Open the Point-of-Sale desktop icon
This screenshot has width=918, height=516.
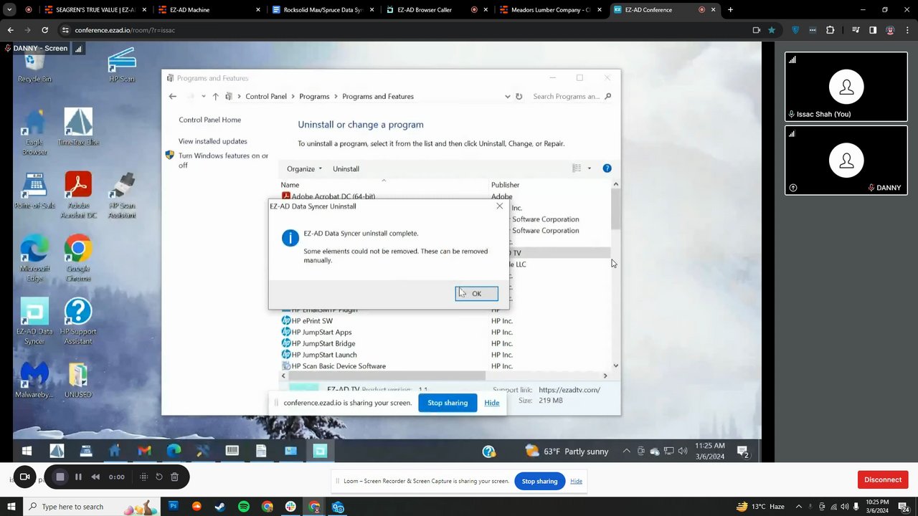(34, 191)
